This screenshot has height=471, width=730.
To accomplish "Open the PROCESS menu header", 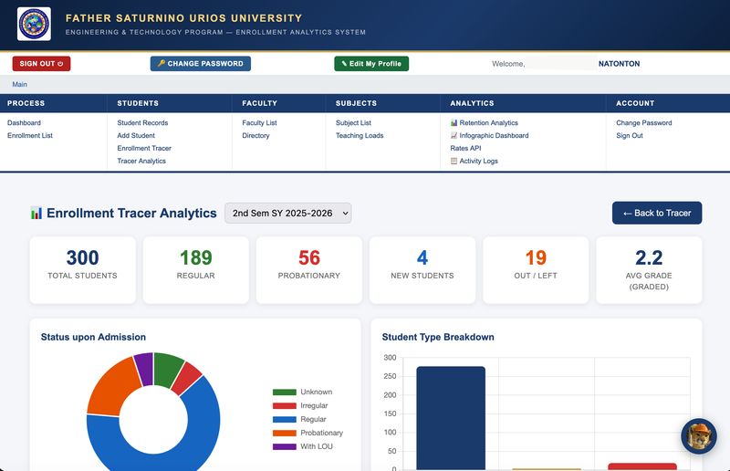I will [x=26, y=103].
